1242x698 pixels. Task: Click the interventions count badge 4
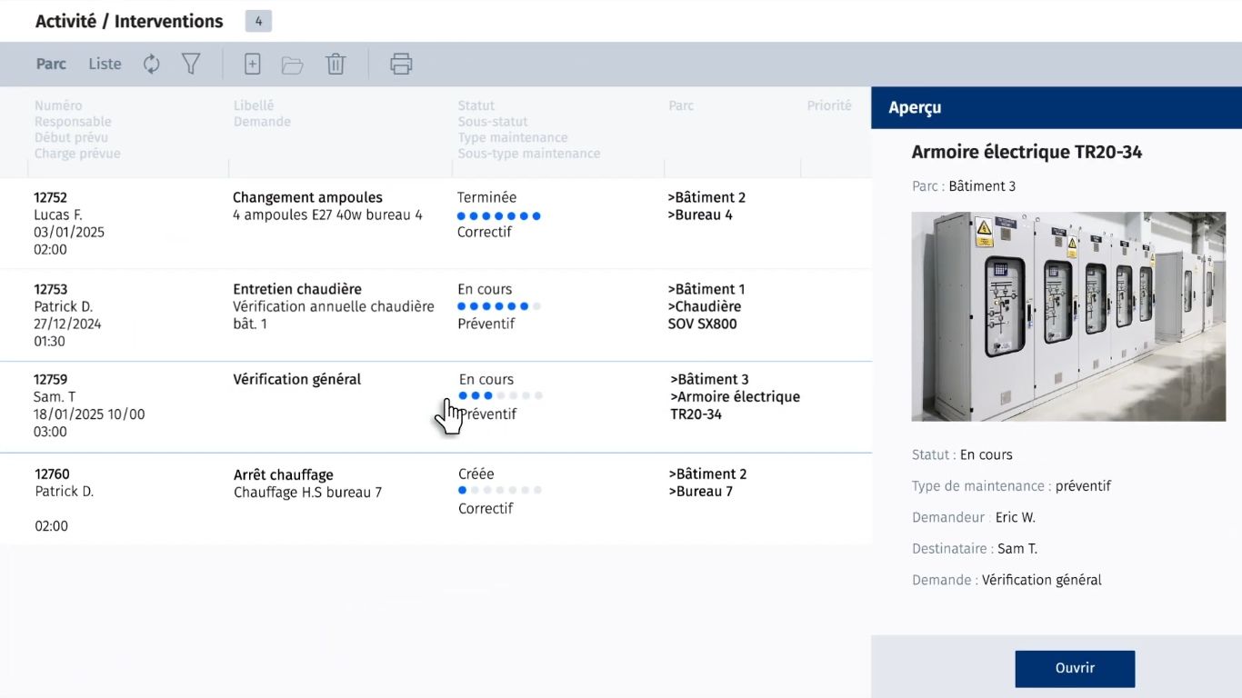pos(258,21)
